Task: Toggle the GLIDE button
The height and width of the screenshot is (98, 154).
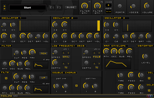Action: tap(71, 7)
